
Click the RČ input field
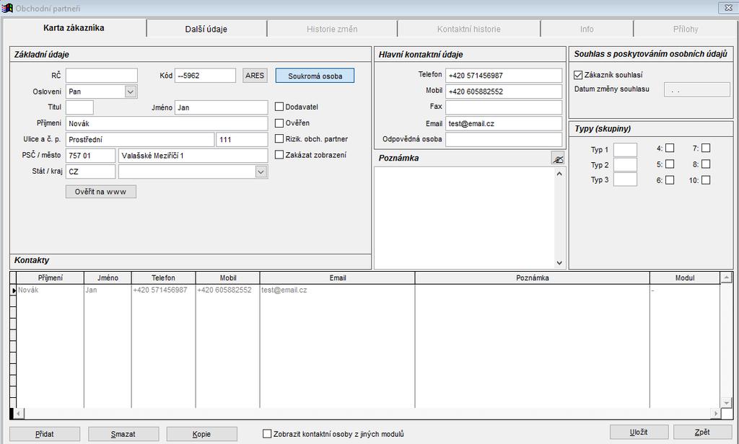(102, 76)
